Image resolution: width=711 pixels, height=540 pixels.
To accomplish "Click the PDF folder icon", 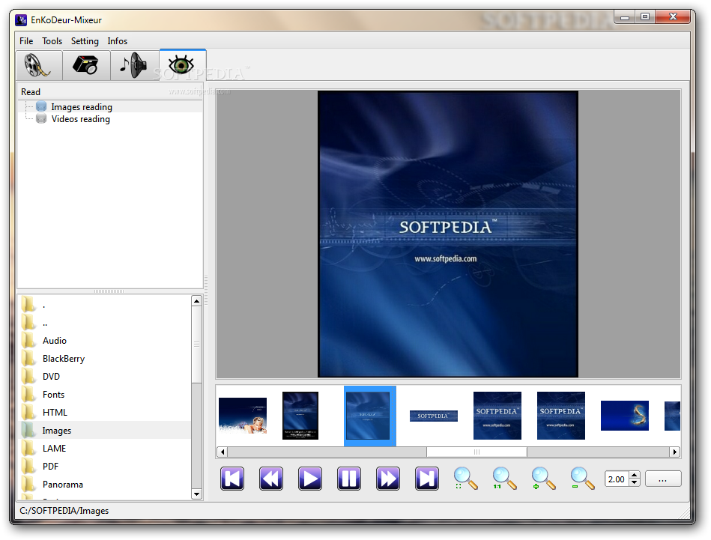I will 28,466.
